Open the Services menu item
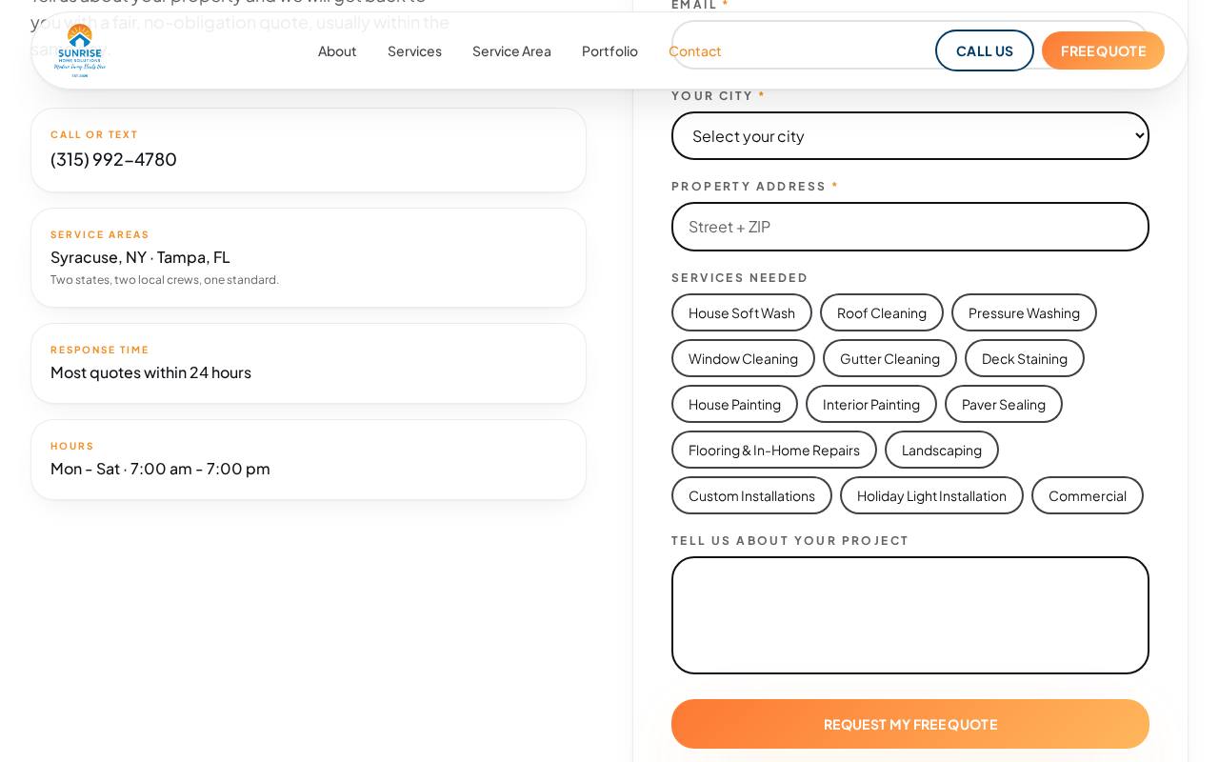This screenshot has height=762, width=1219. tap(414, 50)
